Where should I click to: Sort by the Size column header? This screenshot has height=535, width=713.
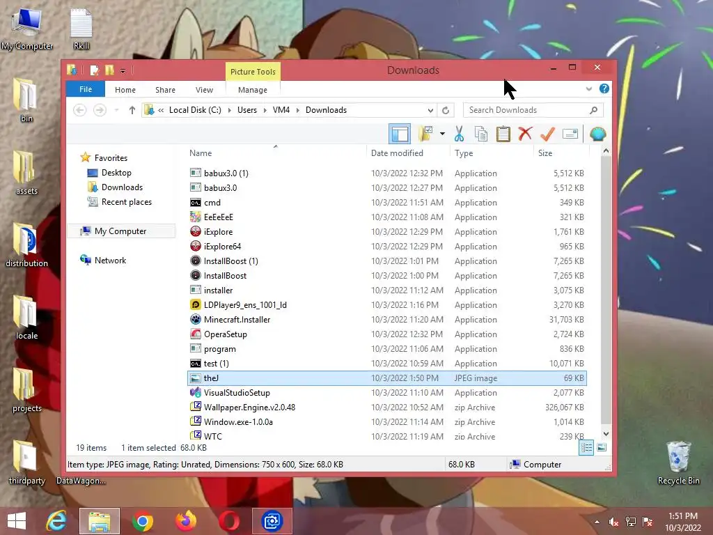[545, 153]
